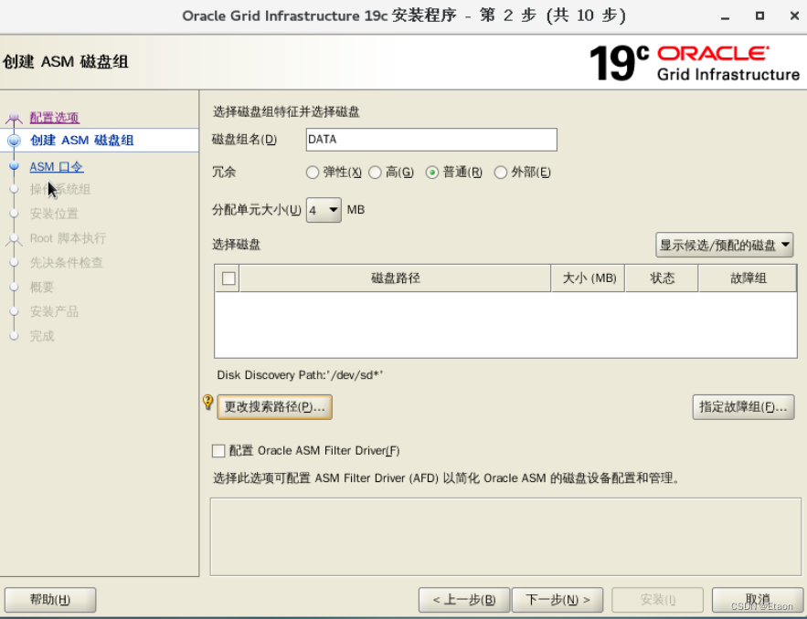Open the 显示候选/预配的磁盘 dropdown

click(724, 246)
